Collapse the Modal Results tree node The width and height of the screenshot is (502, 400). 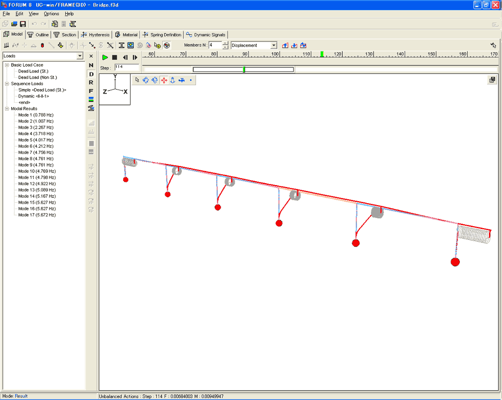(7, 109)
